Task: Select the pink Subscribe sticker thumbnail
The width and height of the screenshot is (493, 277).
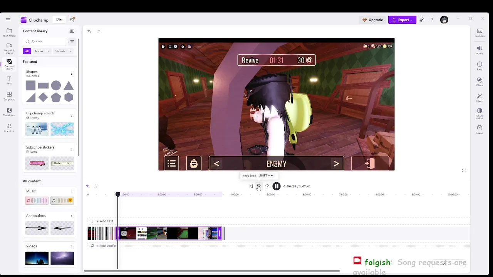Action: (37, 163)
